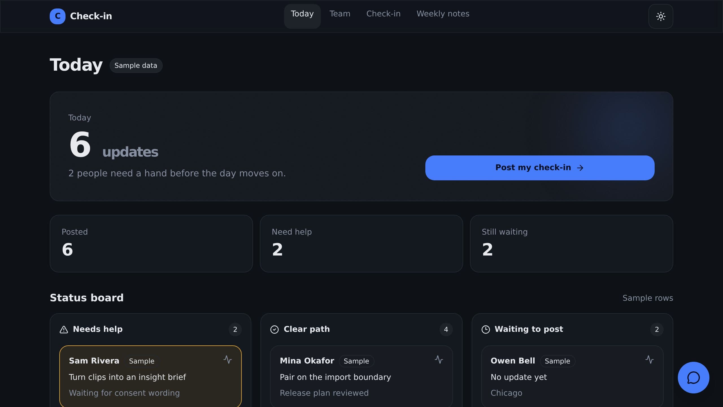
Task: Click the Clear path count badge 4
Action: point(446,330)
